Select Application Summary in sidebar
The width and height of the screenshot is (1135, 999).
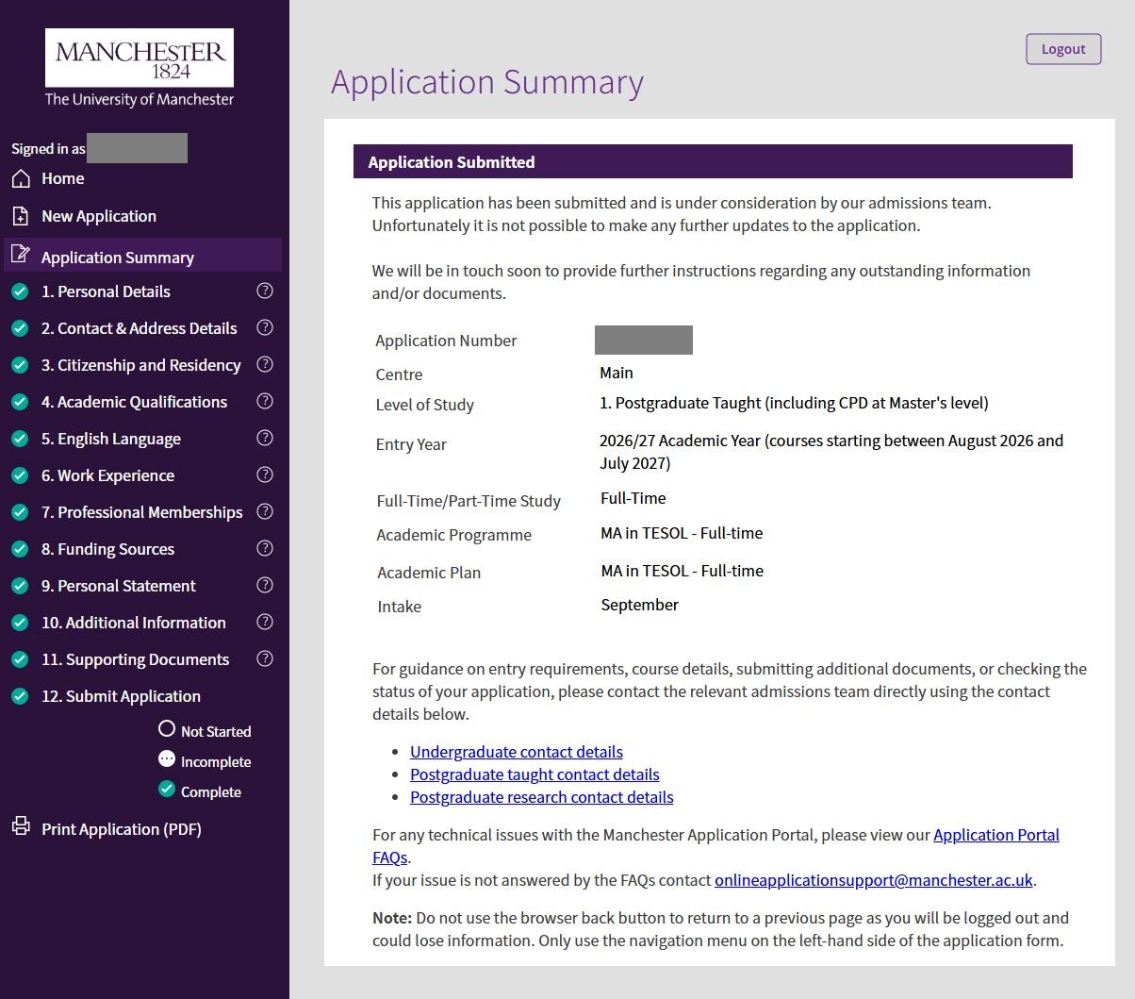click(x=118, y=258)
